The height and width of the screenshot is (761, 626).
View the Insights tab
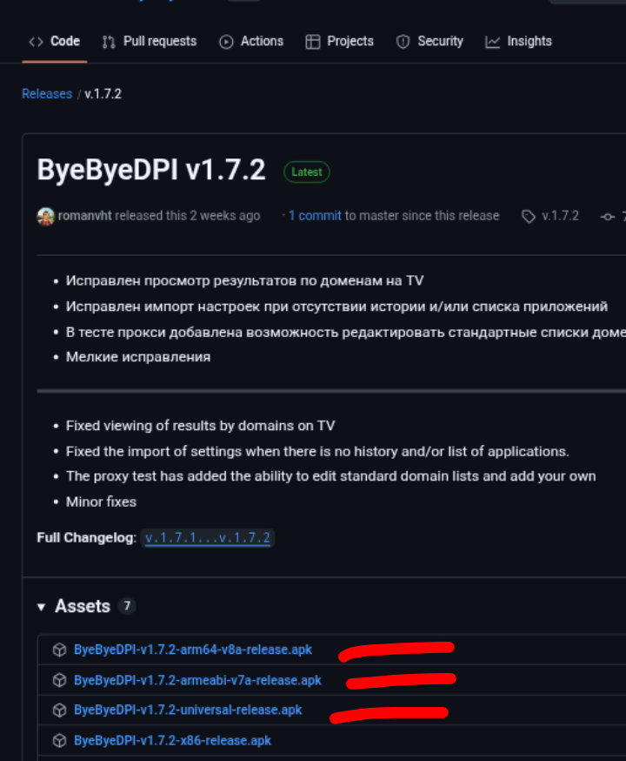tap(518, 41)
